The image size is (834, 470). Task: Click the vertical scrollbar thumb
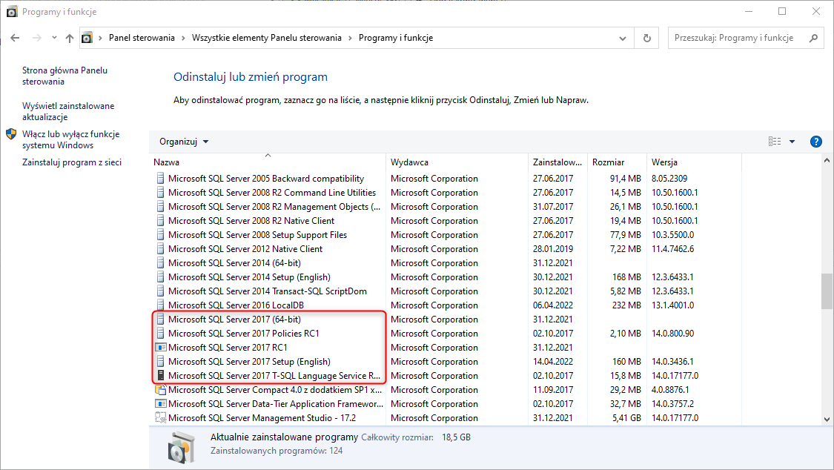tap(827, 291)
